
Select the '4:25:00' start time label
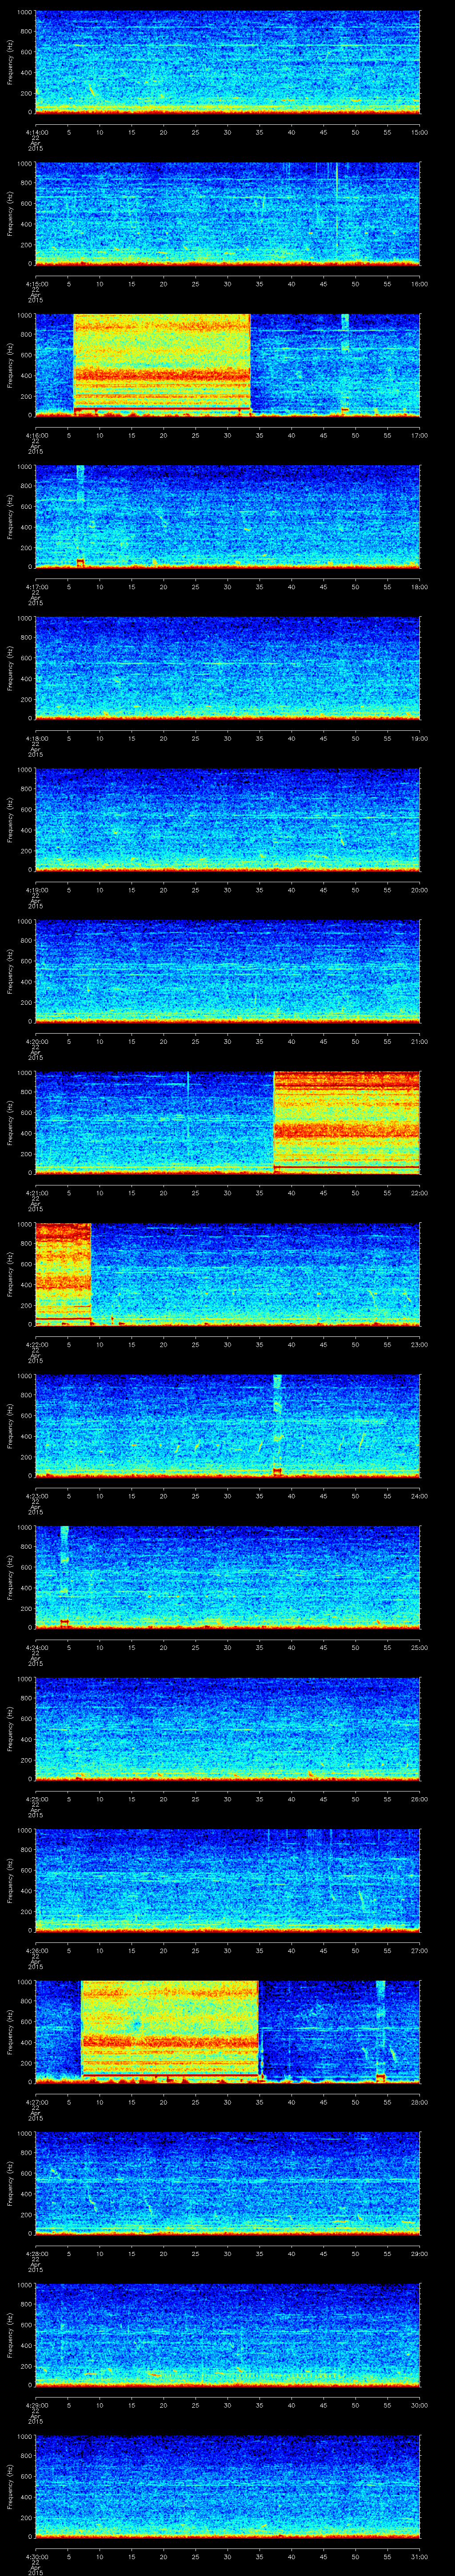(x=36, y=1798)
